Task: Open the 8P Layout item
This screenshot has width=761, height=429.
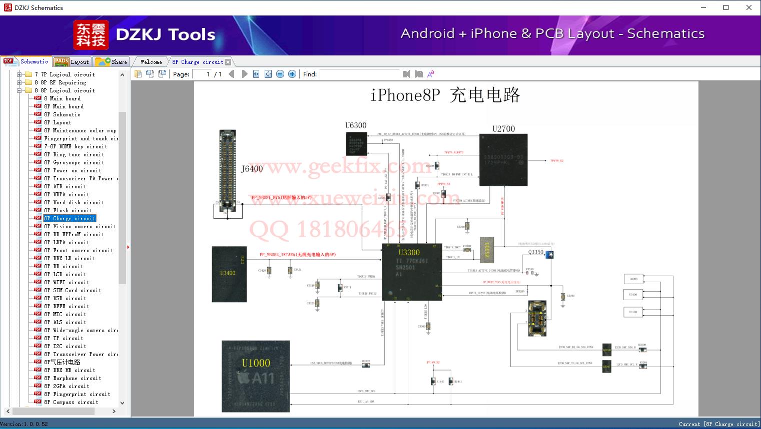Action: pos(58,122)
